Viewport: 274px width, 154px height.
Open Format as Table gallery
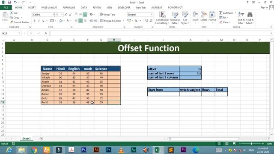[175, 18]
